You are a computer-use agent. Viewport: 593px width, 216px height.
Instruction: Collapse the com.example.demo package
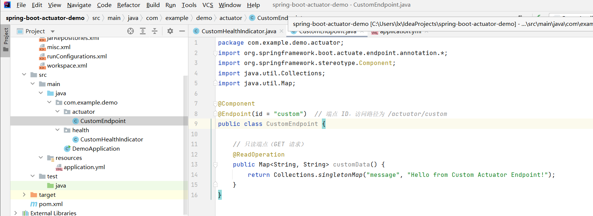tap(49, 102)
